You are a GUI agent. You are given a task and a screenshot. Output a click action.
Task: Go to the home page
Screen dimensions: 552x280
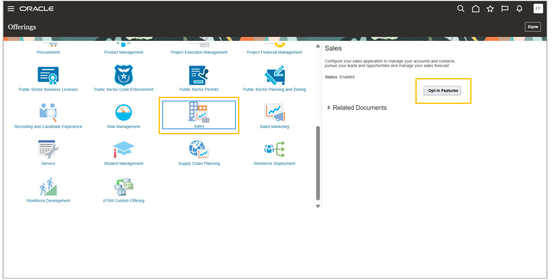(475, 8)
